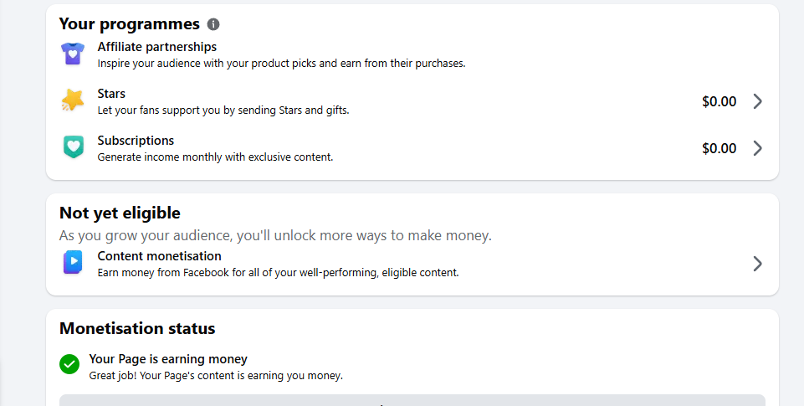Image resolution: width=804 pixels, height=406 pixels.
Task: Click the Content monetisation play icon
Action: pyautogui.click(x=73, y=262)
